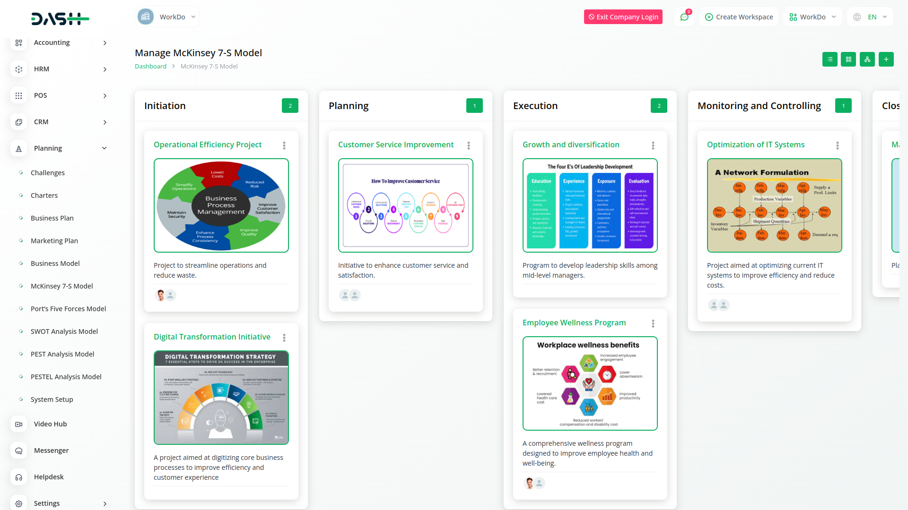This screenshot has height=510, width=908.
Task: Open the tree hierarchy view icon
Action: [867, 59]
